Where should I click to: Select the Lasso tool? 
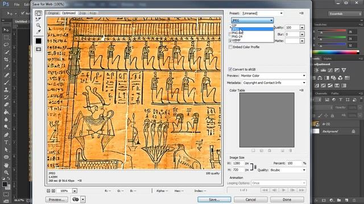click(x=6, y=45)
